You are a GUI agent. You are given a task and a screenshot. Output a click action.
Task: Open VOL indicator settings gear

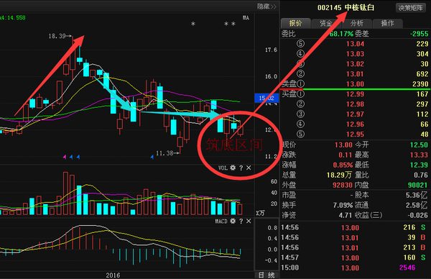point(233,168)
